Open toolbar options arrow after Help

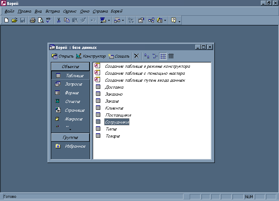179,22
